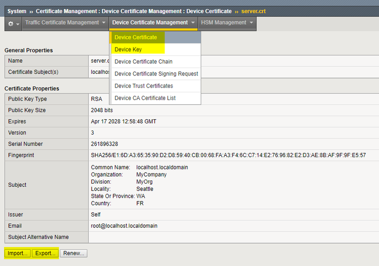
Task: Click the root@localhost.localdomain email value
Action: pos(124,226)
